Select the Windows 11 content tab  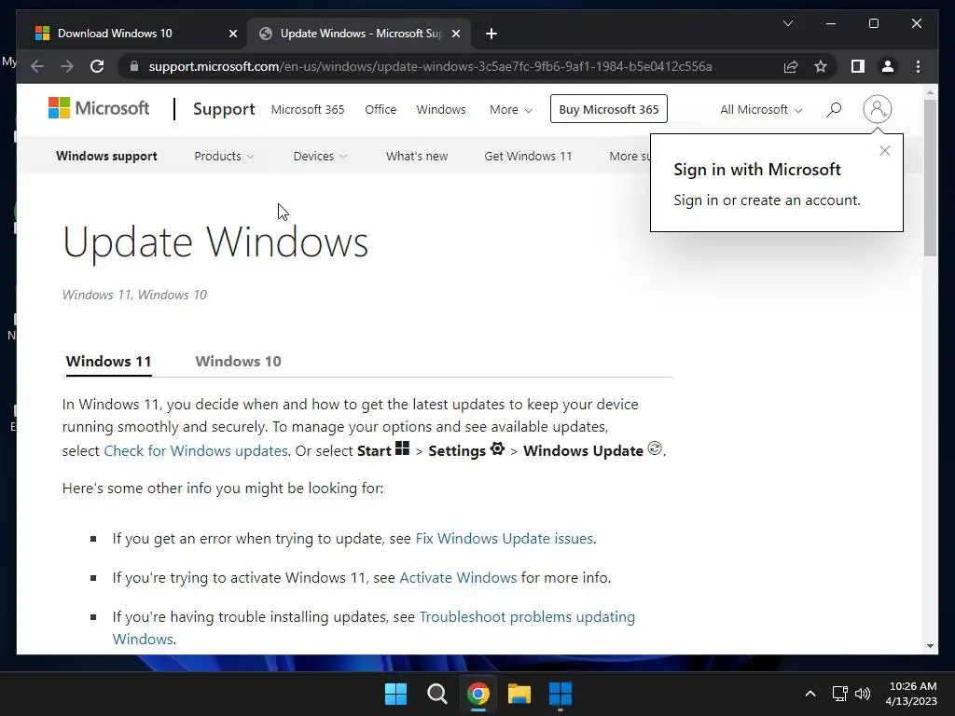(108, 361)
